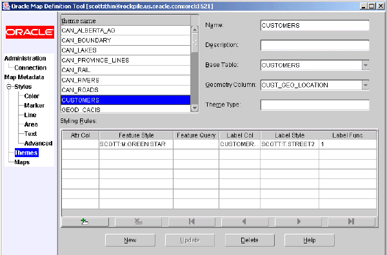Image resolution: width=387 pixels, height=255 pixels.
Task: Click the theme list scroll down arrow
Action: pos(195,108)
